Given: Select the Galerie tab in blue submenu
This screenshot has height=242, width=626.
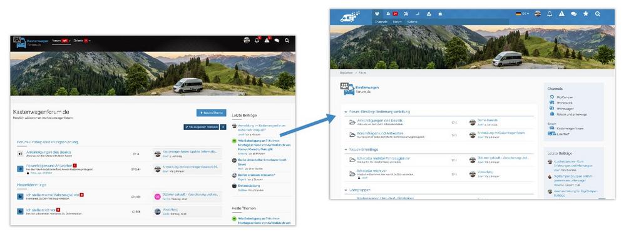Looking at the screenshot, I should [x=413, y=22].
